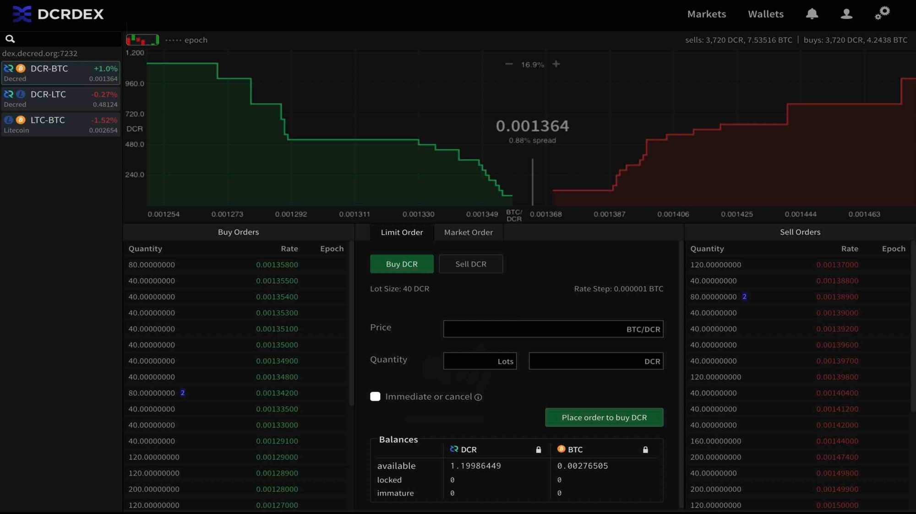Click available BTC balance 0.00276505

point(583,466)
